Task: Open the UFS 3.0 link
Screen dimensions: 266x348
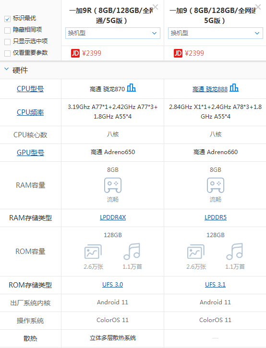Action: click(112, 285)
